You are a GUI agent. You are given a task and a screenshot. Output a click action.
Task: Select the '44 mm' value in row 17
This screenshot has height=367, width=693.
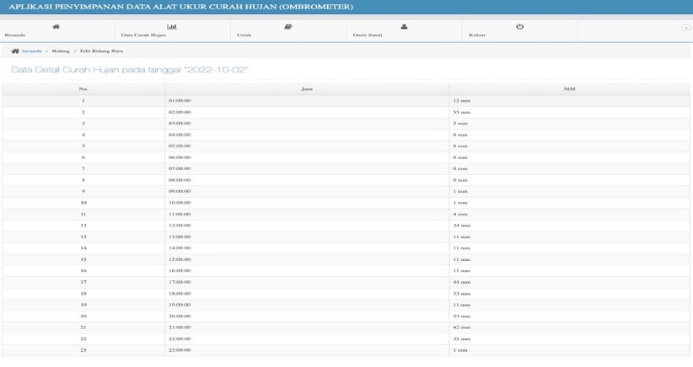pyautogui.click(x=461, y=282)
